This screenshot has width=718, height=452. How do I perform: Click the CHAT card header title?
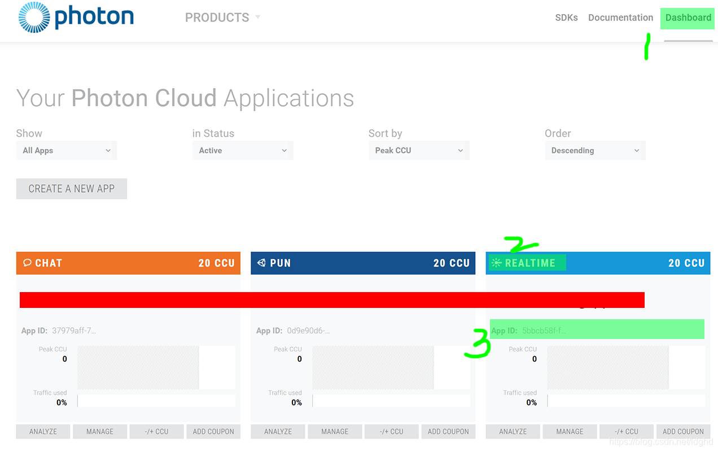click(x=49, y=263)
